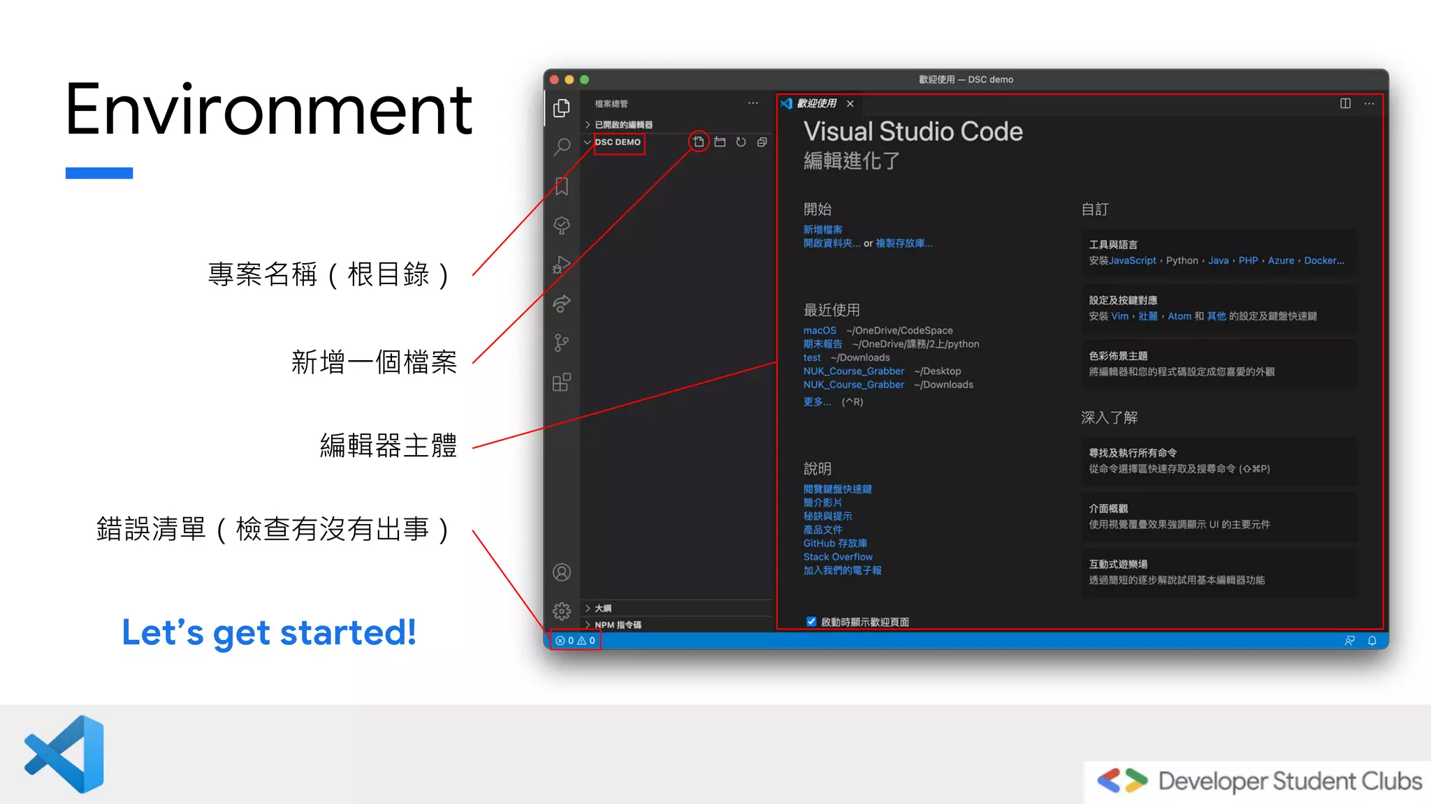The image size is (1431, 804).
Task: Open the errors and warnings status item
Action: click(x=575, y=640)
